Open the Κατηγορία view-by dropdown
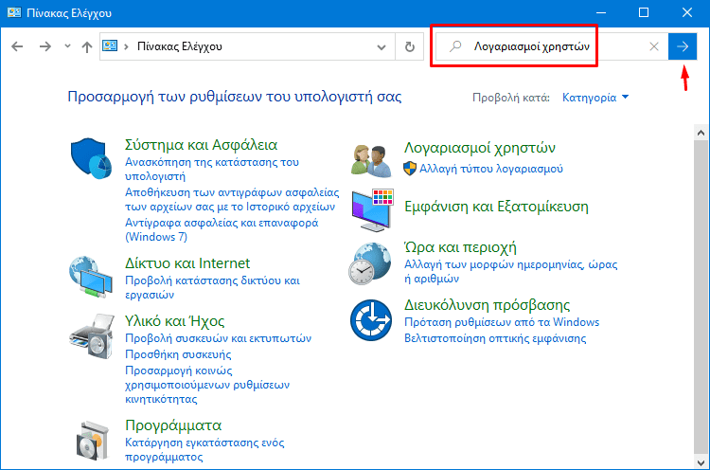 coord(595,98)
